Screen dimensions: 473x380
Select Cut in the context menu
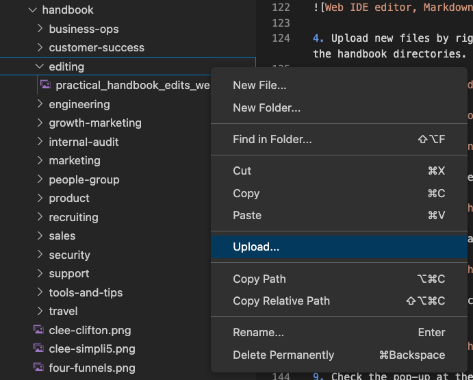click(339, 171)
